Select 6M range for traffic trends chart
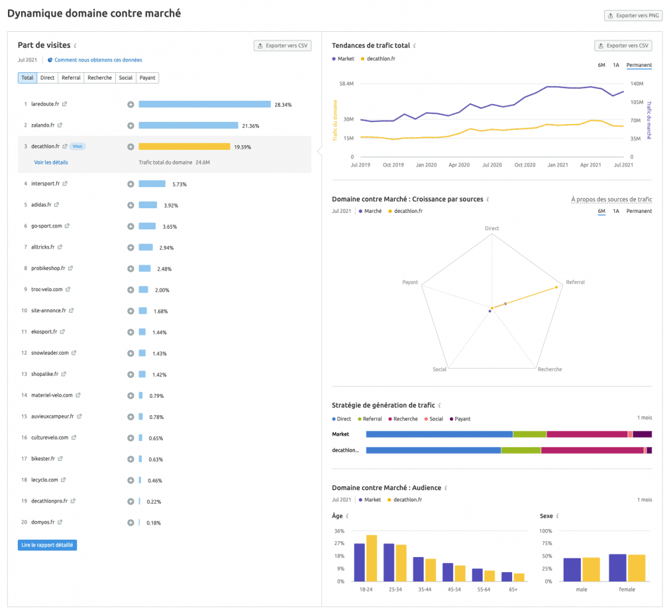Screen dimensions: 669x612 pyautogui.click(x=601, y=66)
